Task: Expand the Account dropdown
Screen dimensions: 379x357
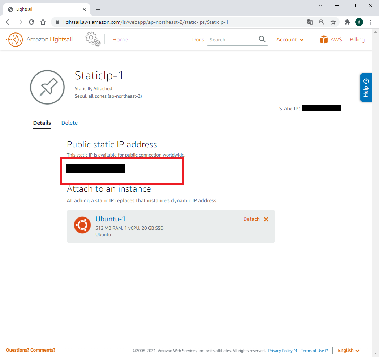Action: pos(290,40)
